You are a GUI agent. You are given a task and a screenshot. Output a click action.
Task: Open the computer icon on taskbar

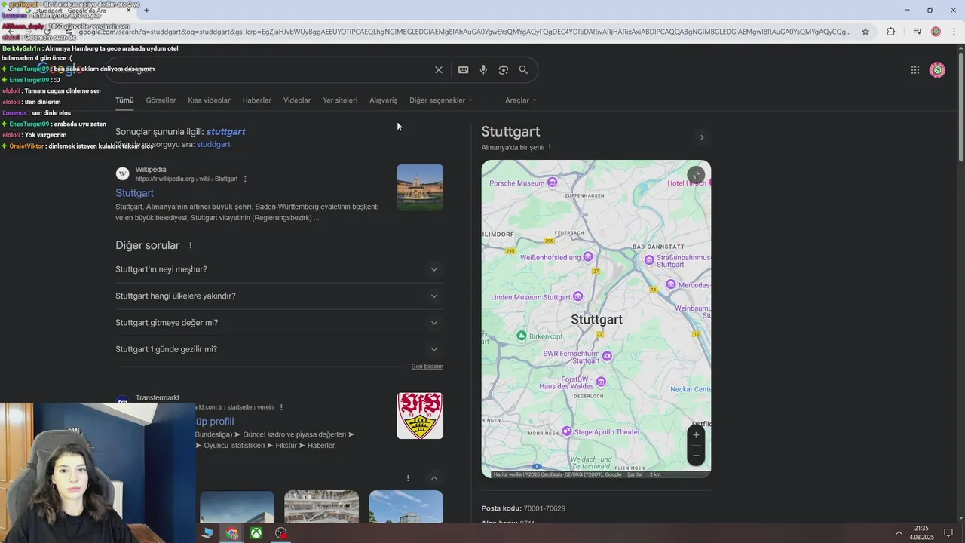pyautogui.click(x=207, y=533)
